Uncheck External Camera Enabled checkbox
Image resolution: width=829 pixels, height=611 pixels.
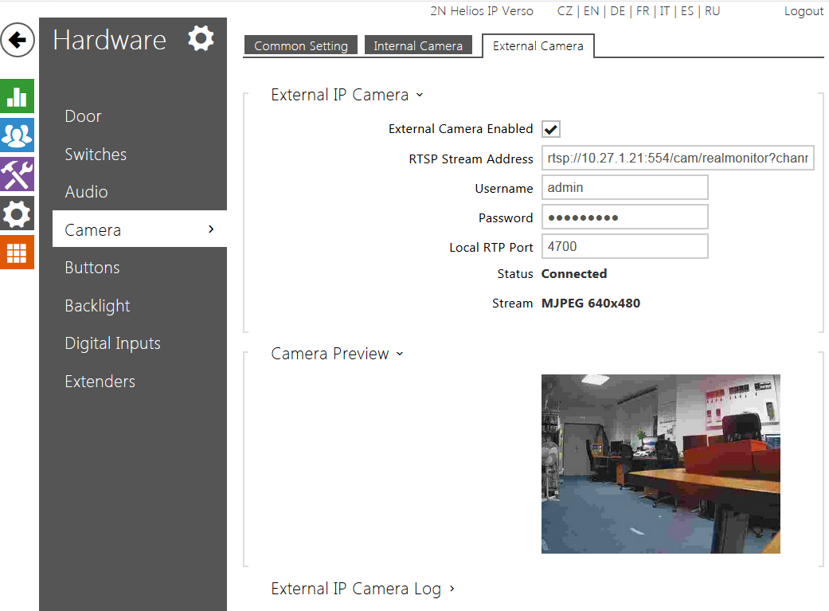coord(551,129)
